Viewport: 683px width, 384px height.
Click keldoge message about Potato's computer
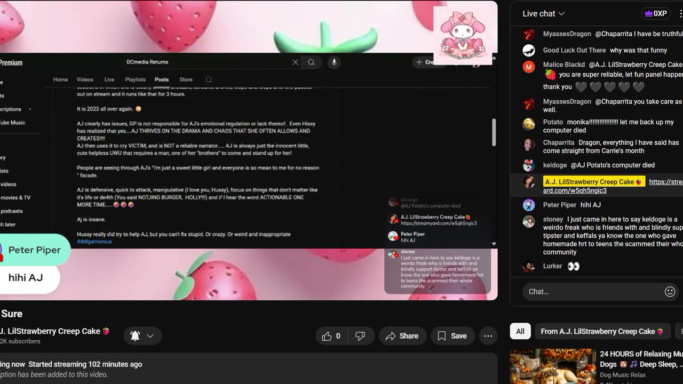tap(613, 165)
